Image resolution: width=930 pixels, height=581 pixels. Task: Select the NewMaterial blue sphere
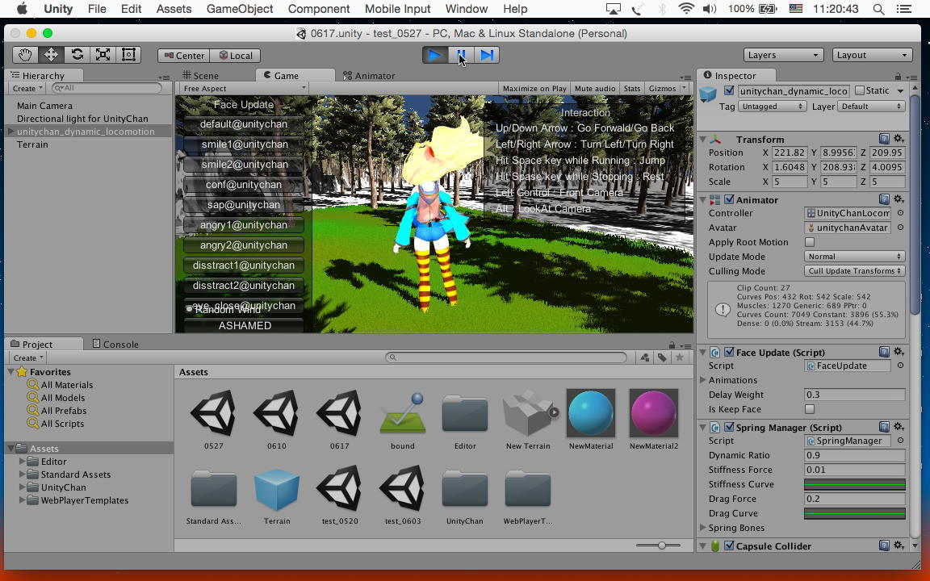pyautogui.click(x=591, y=413)
